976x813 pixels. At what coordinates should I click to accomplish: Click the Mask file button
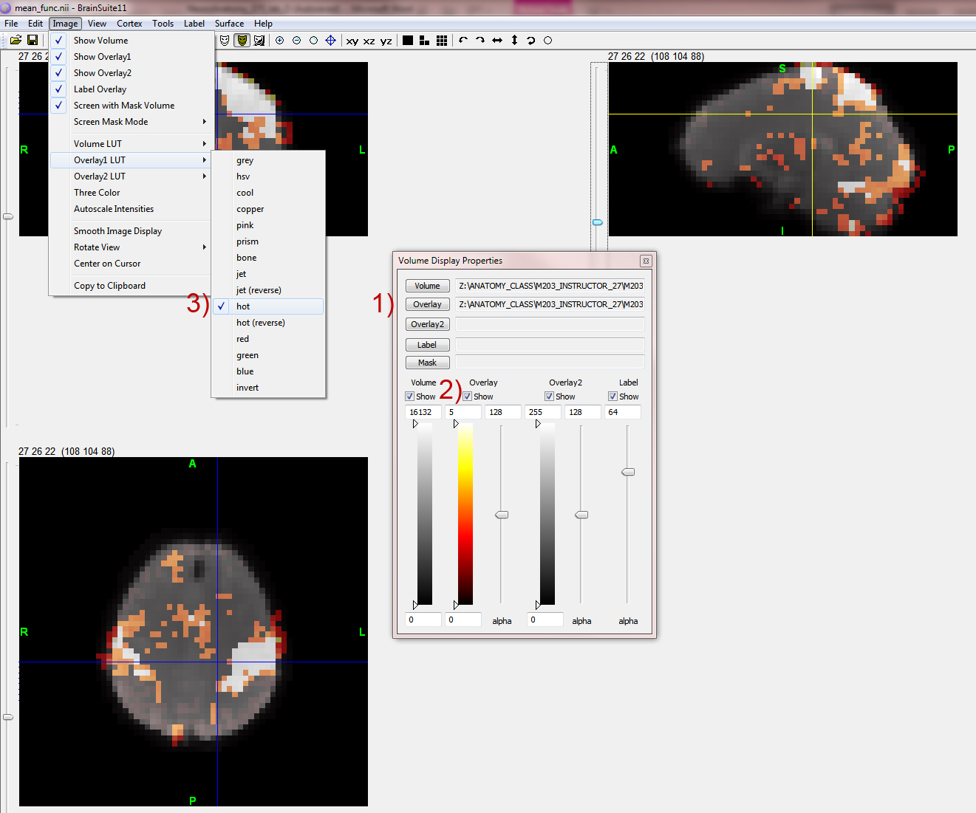pos(427,363)
